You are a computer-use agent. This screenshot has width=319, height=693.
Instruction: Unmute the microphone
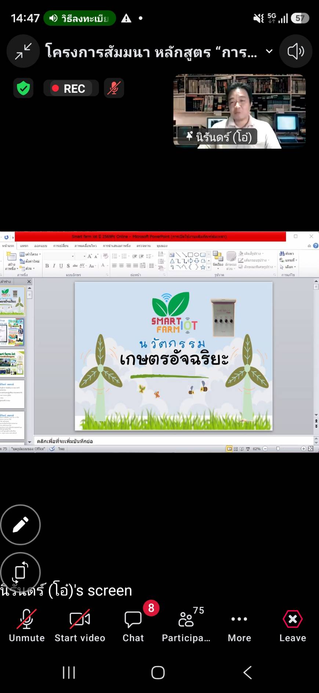click(x=27, y=625)
